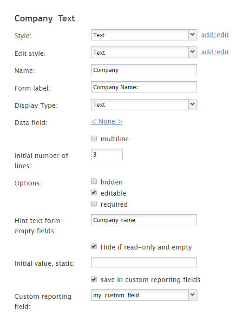Screen dimensions: 249x315
Task: Focus the Name field containing Company
Action: [x=144, y=70]
